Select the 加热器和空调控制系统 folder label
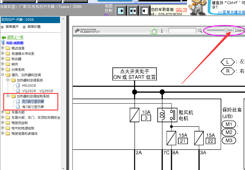 pyautogui.click(x=33, y=96)
